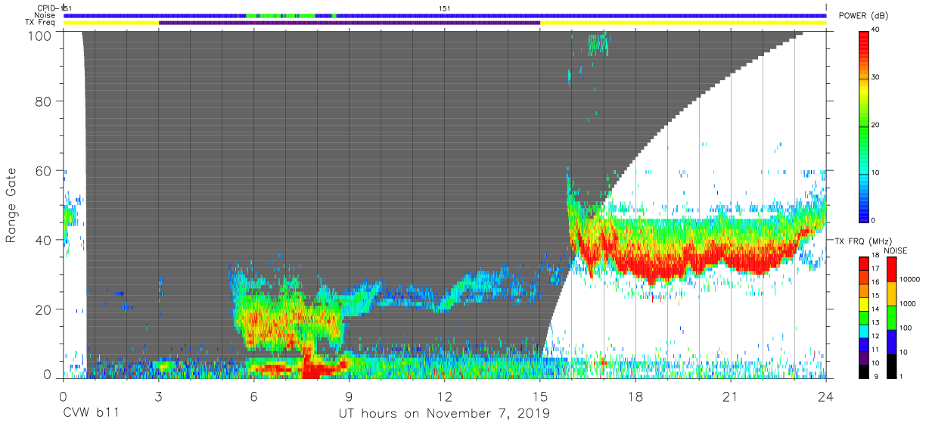
Task: Select the red segment of the NOISE colorbar
Action: pos(891,269)
